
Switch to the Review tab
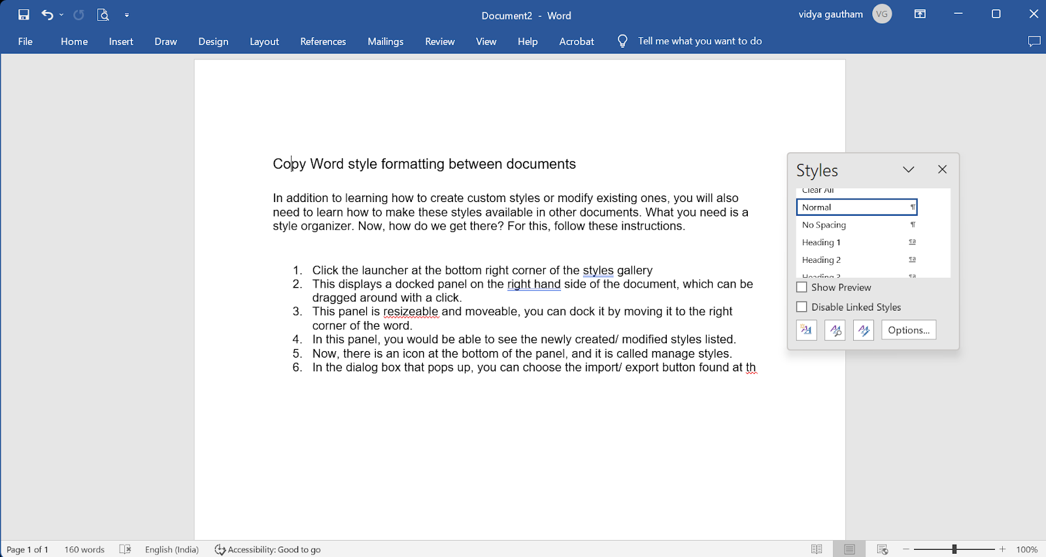[x=439, y=41]
